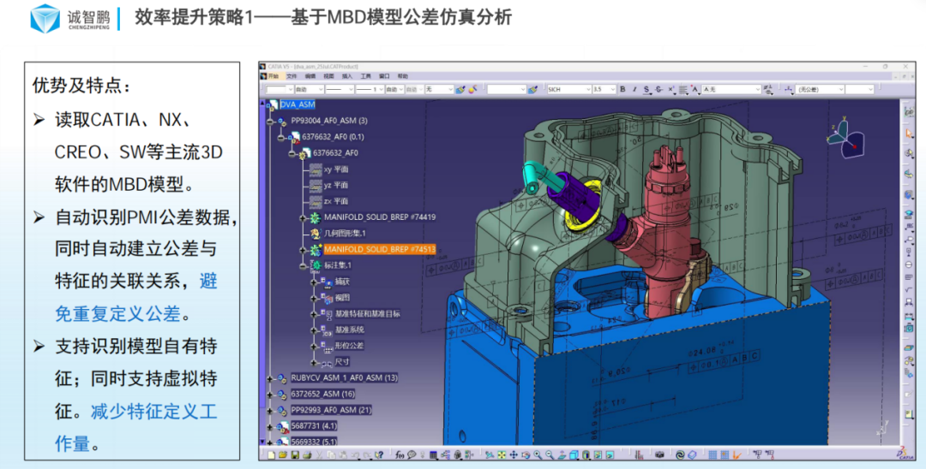926x469 pixels.
Task: Select the Fit All In view icon
Action: (x=502, y=454)
